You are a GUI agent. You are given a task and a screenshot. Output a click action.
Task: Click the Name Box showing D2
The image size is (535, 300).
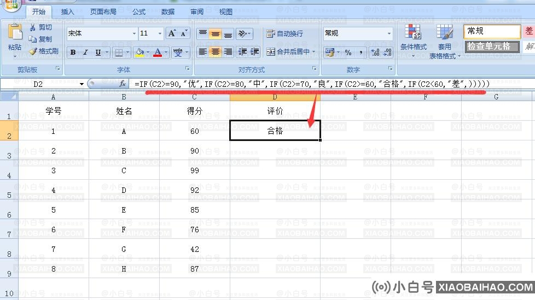(39, 84)
